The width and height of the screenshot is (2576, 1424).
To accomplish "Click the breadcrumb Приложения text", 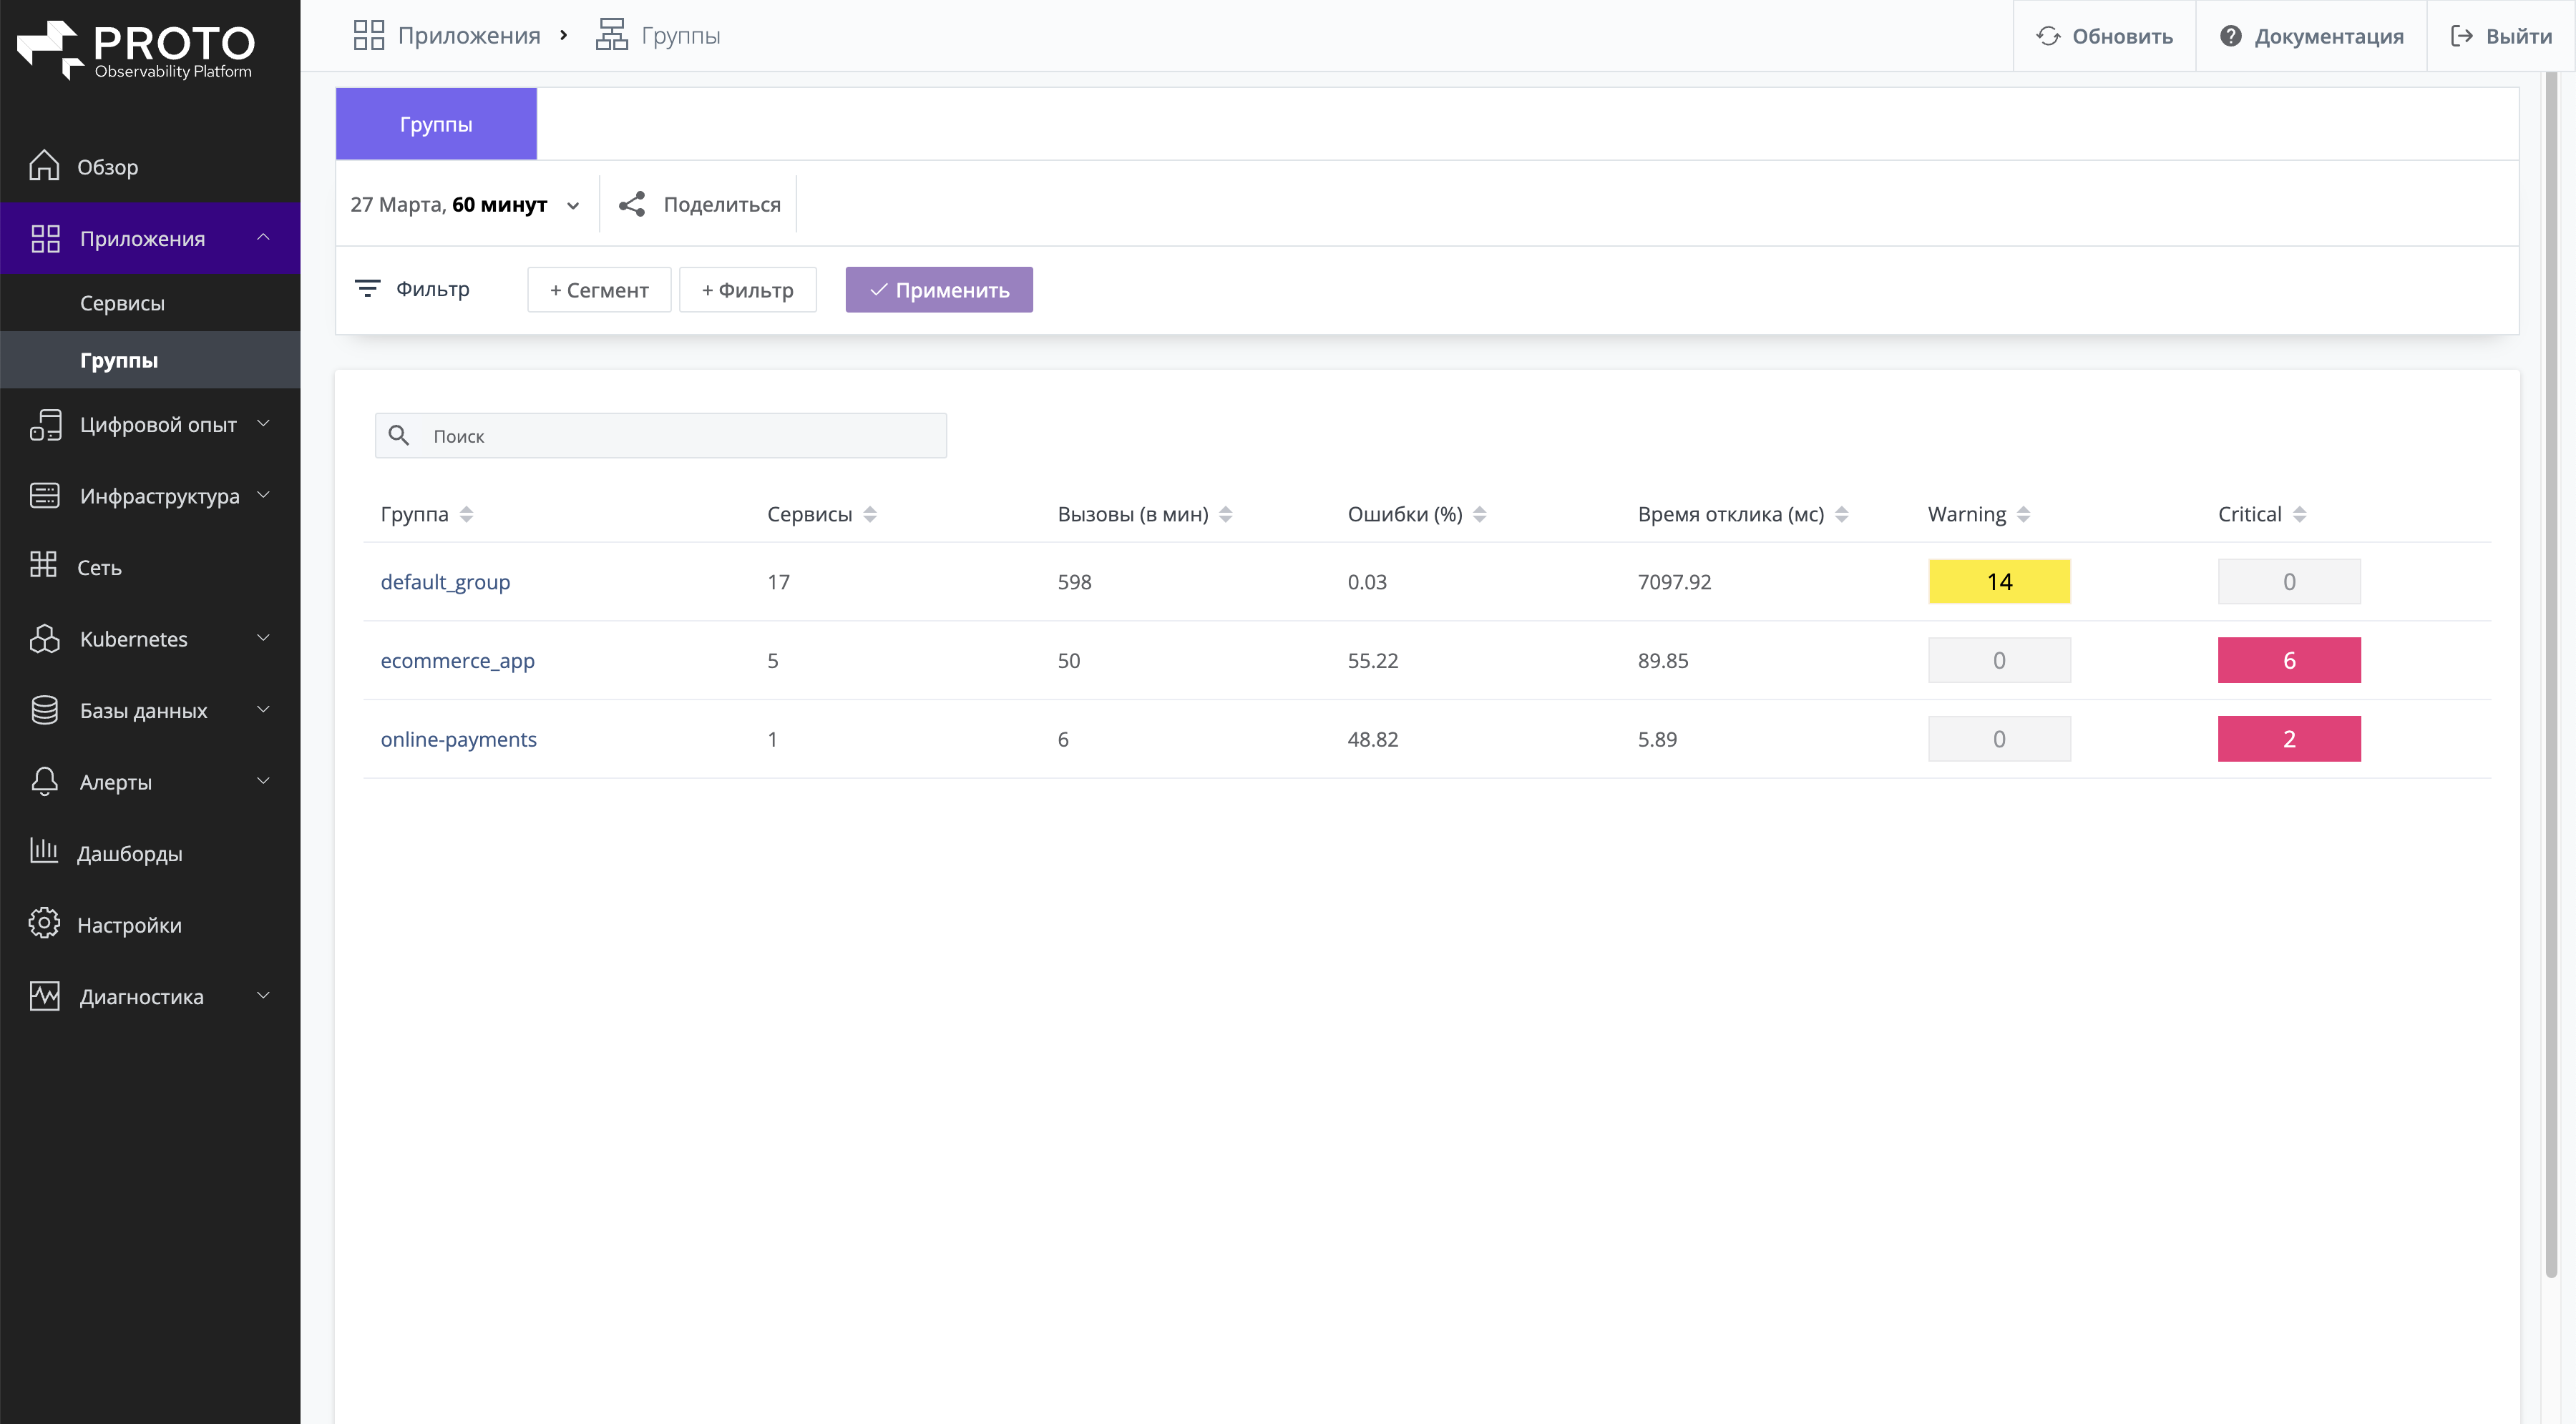I will (469, 36).
